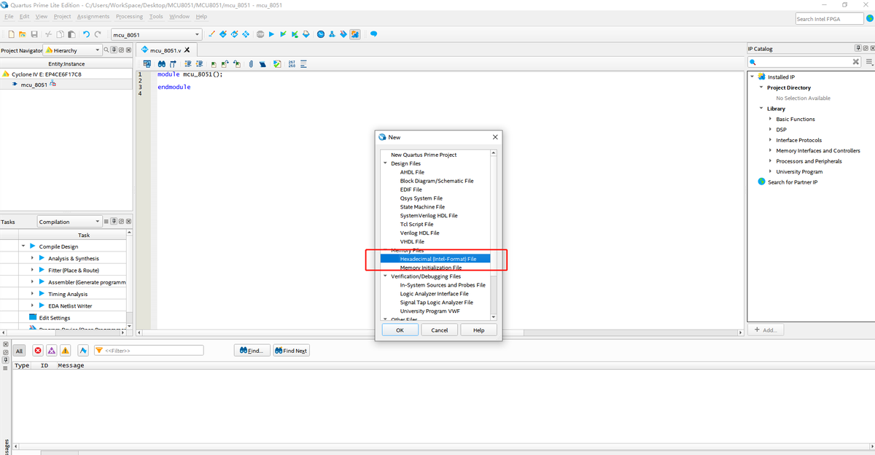Image resolution: width=875 pixels, height=455 pixels.
Task: Show errors with the red X filter
Action: tap(38, 351)
